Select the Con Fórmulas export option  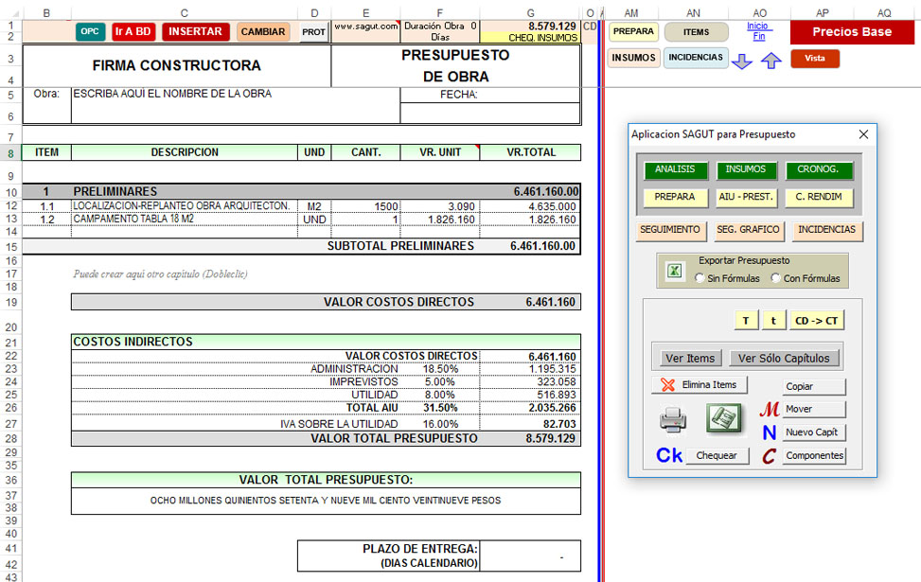(776, 278)
